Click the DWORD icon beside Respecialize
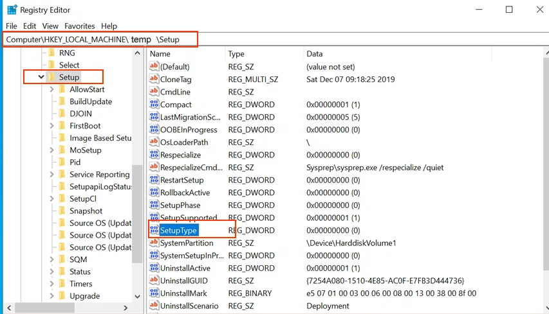Viewport: 549px width, 314px height. point(154,154)
